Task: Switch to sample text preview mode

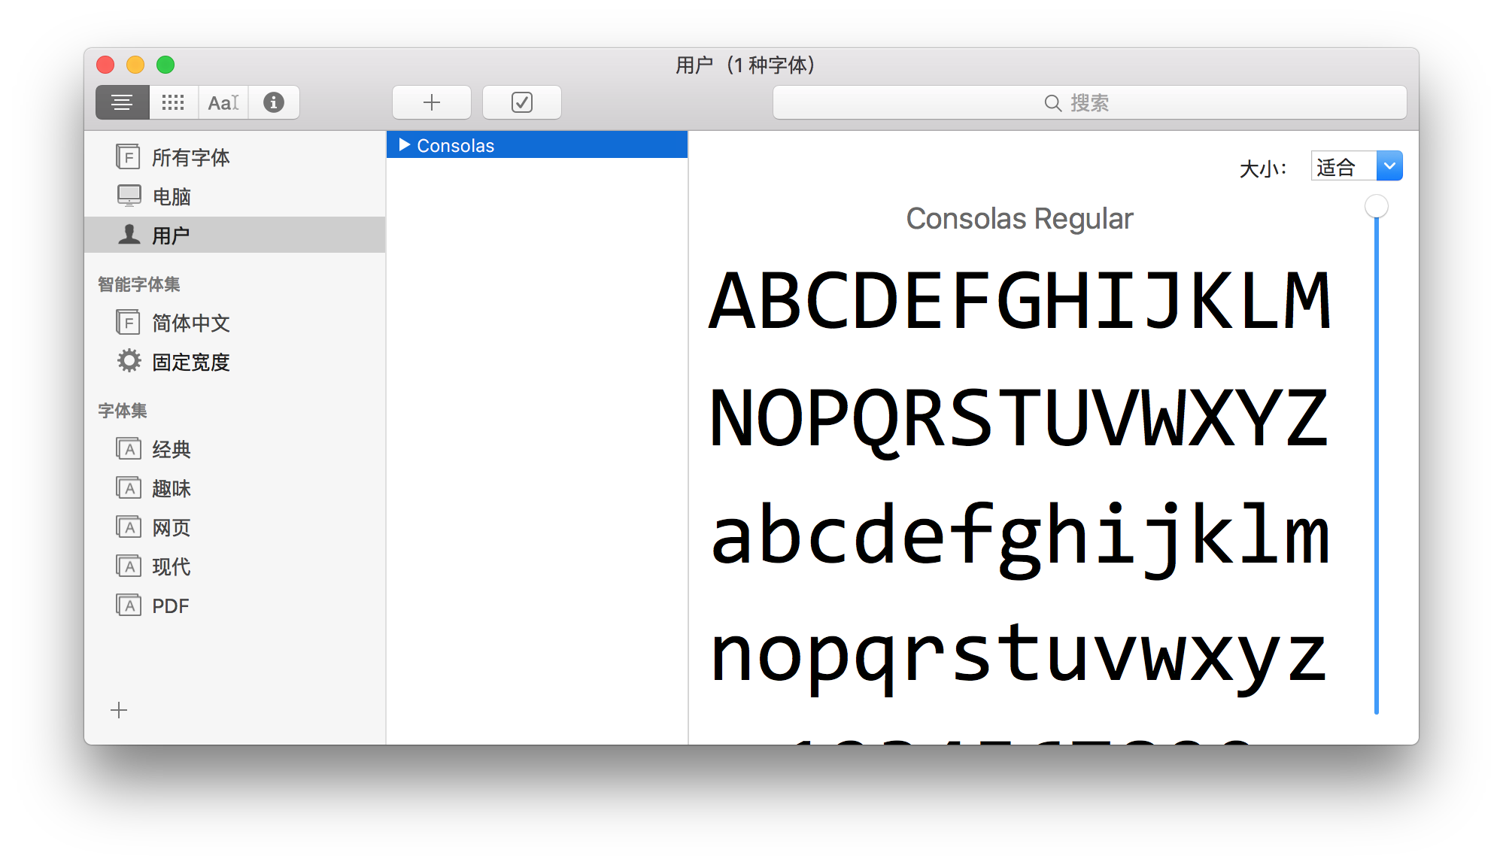Action: (x=123, y=102)
